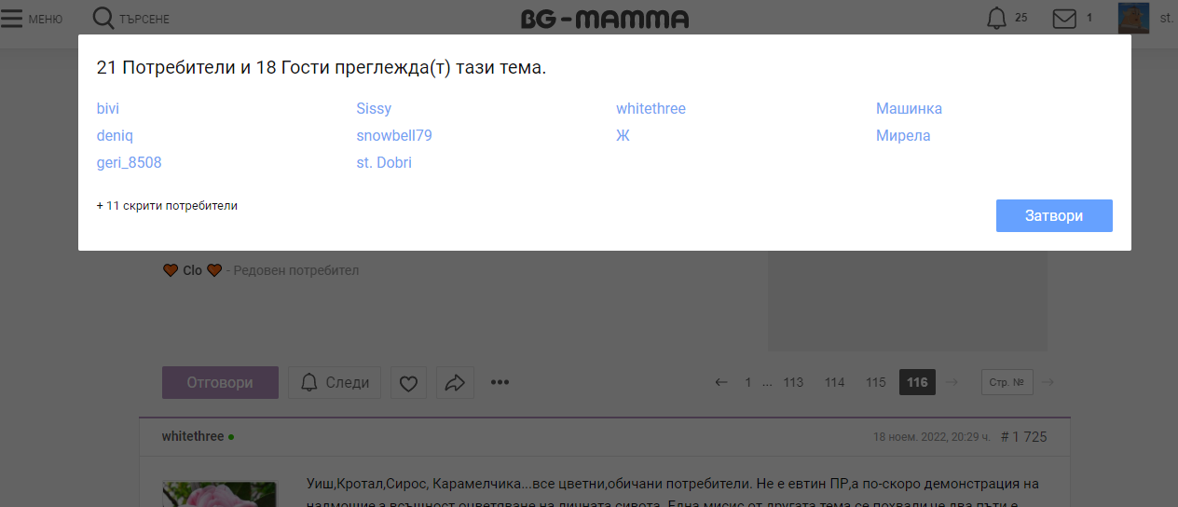Open notifications bell icon
Screen dimensions: 1178x507
pos(996,18)
